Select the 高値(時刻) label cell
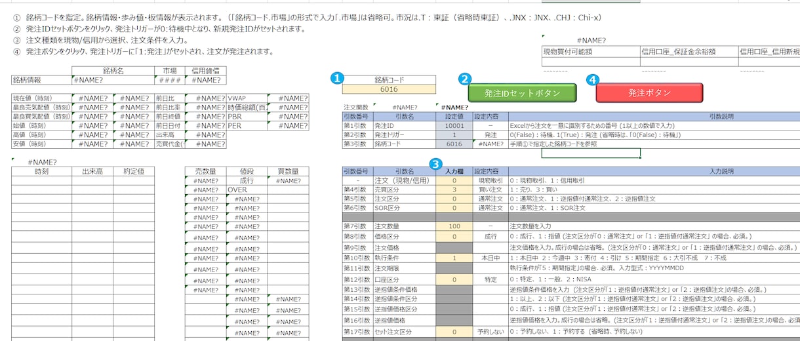Screen dimensions: 800x341 [x=41, y=134]
